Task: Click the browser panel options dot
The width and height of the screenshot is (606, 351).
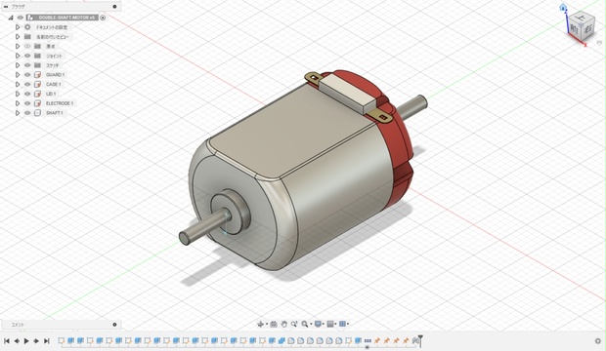Action: point(114,7)
